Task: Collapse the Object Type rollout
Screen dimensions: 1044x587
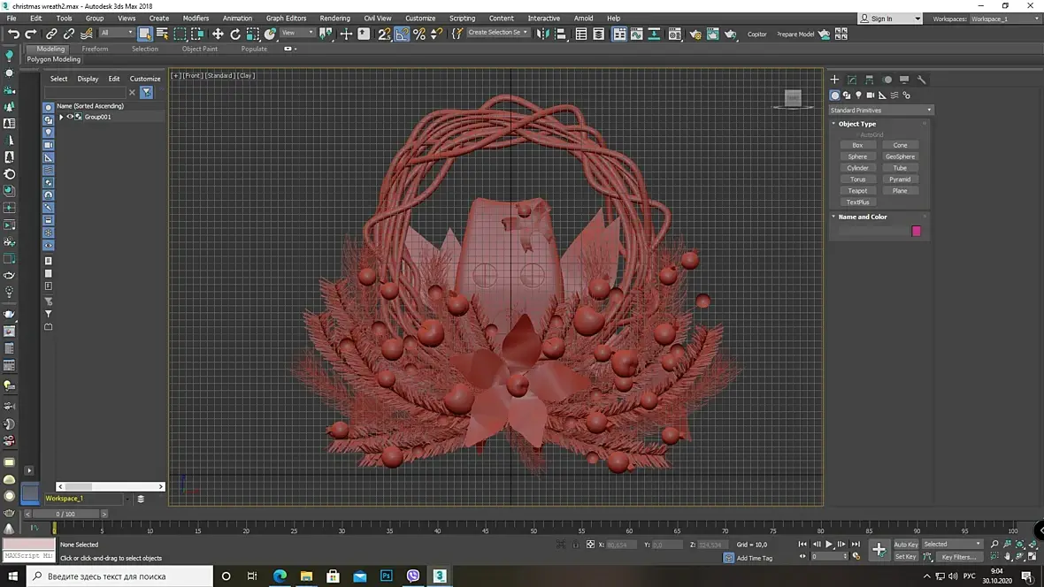Action: pos(856,124)
